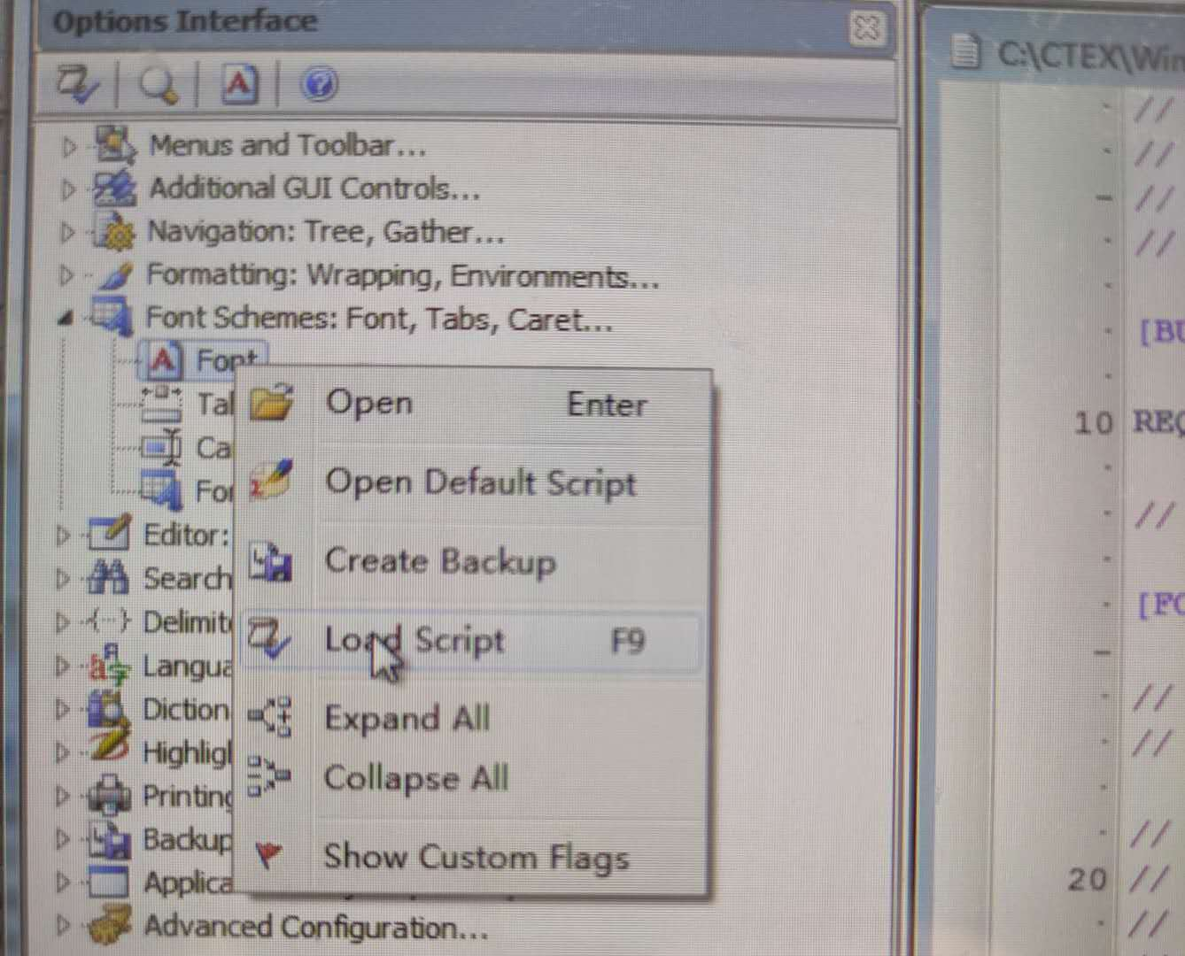The image size is (1185, 956).
Task: Click the Dictionary books icon
Action: [107, 708]
